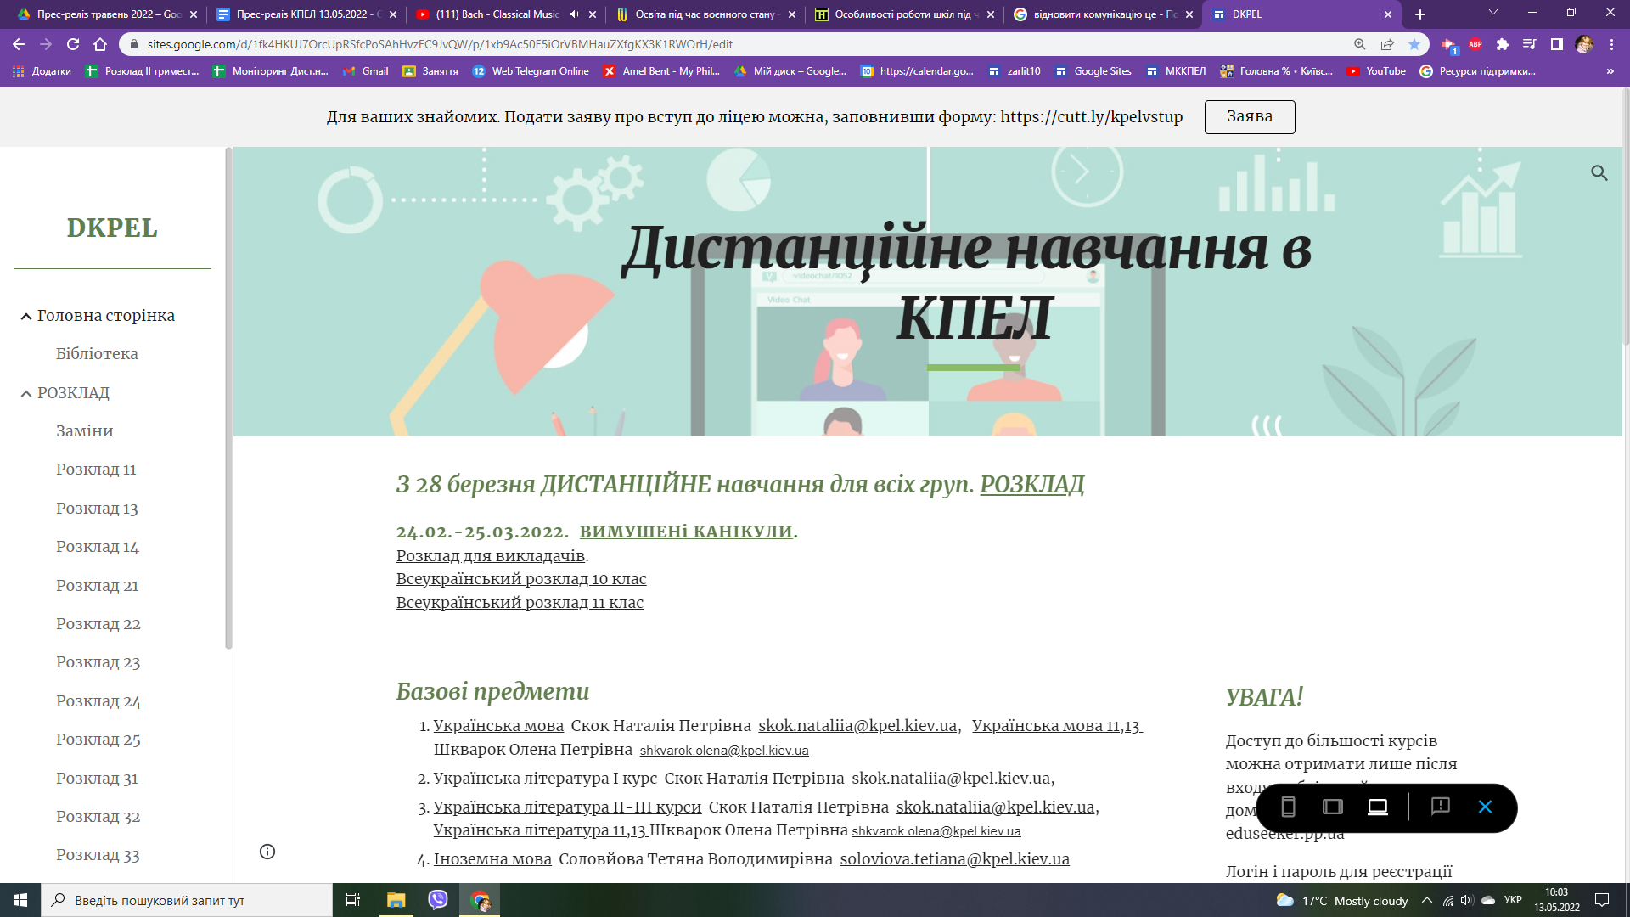Open the Заміни page in sidebar
The image size is (1630, 917).
click(85, 431)
